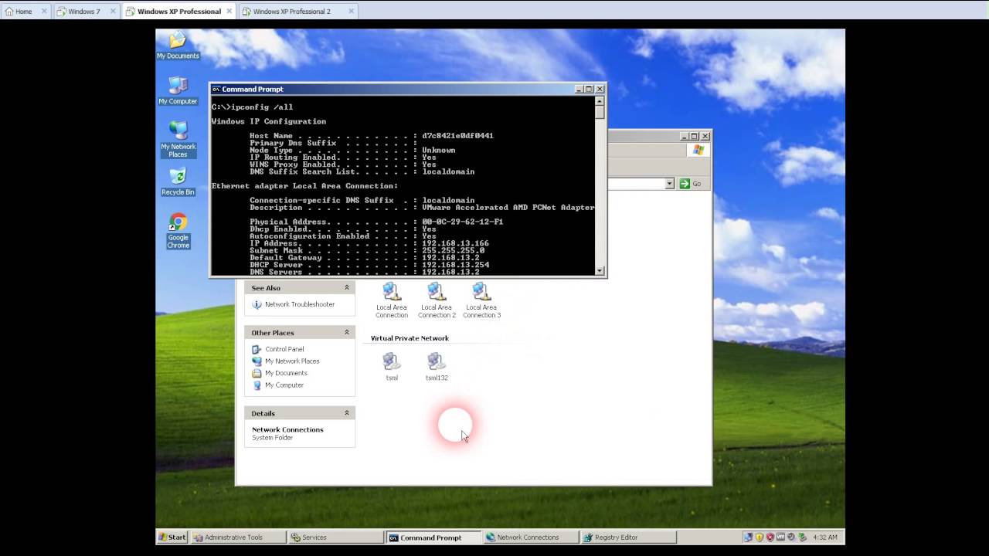Image resolution: width=989 pixels, height=556 pixels.
Task: Click the Command Prompt scrollbar up arrow
Action: click(x=600, y=100)
